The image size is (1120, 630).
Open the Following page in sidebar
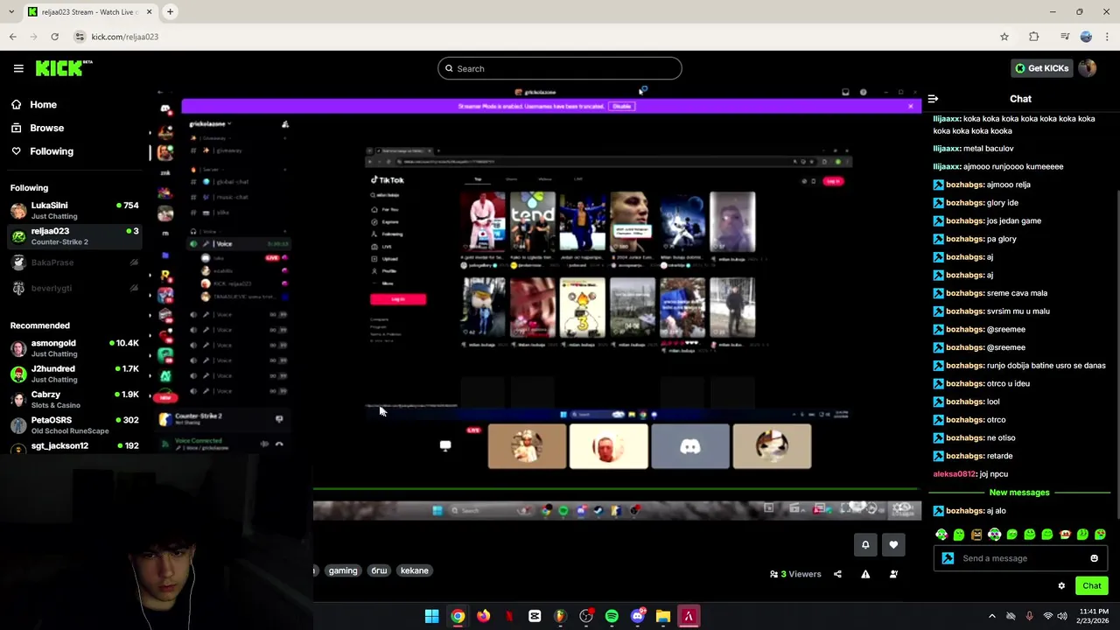pos(52,151)
